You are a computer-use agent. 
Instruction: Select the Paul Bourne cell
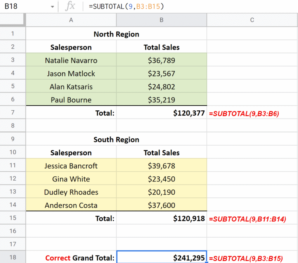71,99
